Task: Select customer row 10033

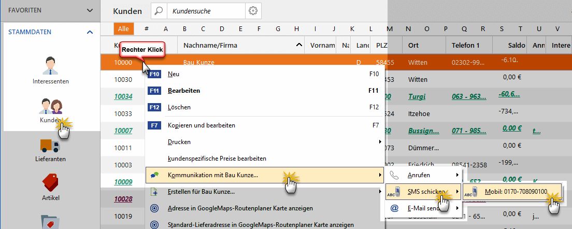Action: tap(123, 113)
